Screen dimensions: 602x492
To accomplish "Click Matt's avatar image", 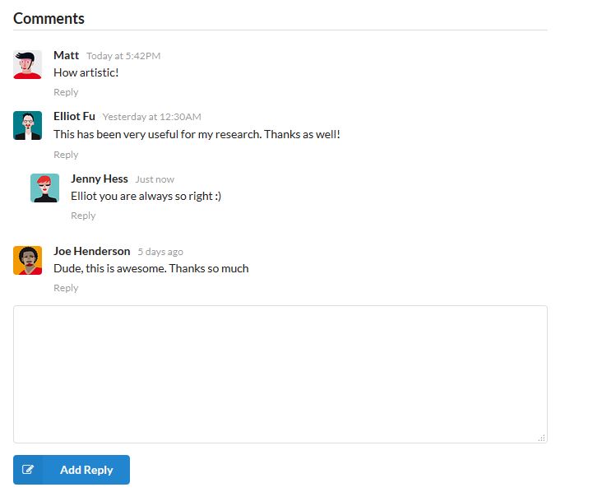I will (x=27, y=64).
